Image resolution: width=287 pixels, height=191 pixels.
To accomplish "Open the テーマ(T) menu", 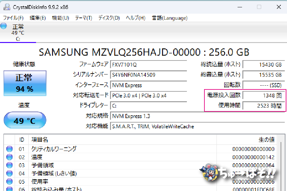I will click(x=84, y=18).
